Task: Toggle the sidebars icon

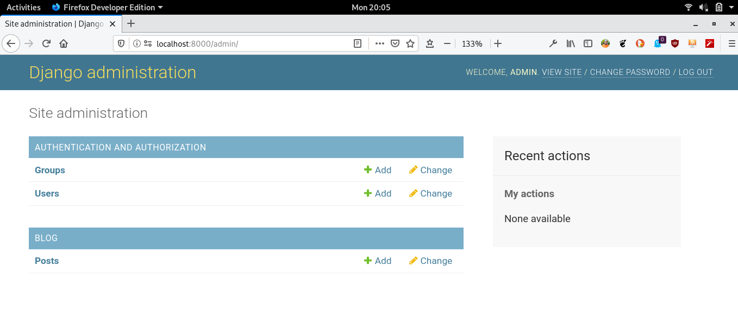Action: [x=588, y=43]
